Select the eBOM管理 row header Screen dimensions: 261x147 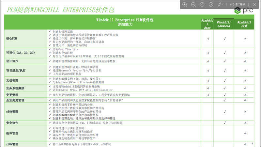[x=12, y=111]
